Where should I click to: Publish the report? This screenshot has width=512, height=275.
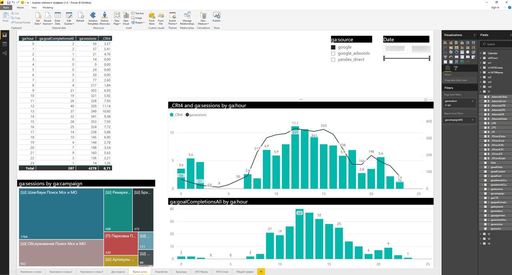[x=216, y=17]
